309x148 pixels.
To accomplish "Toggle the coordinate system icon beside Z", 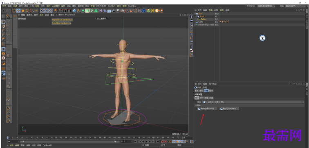I will click(x=55, y=11).
